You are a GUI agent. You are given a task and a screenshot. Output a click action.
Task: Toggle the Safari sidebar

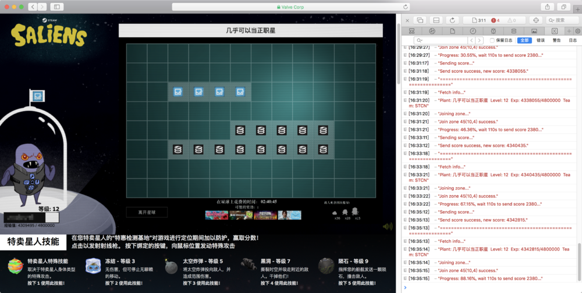tap(57, 6)
